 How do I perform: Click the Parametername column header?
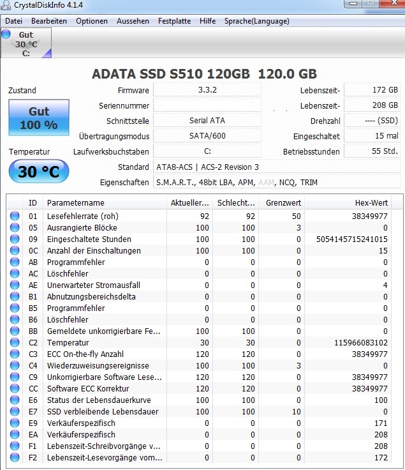coord(105,203)
